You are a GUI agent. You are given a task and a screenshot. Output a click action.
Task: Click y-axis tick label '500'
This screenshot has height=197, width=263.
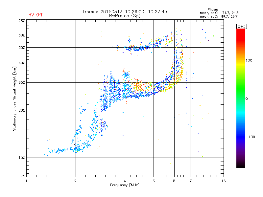22,48
